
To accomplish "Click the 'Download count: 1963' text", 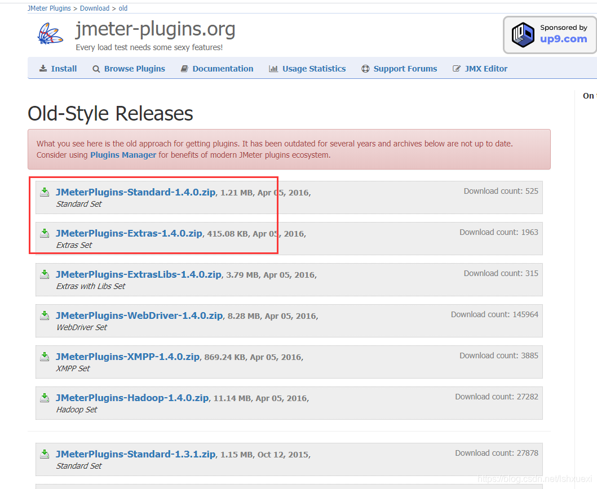I will [x=499, y=232].
